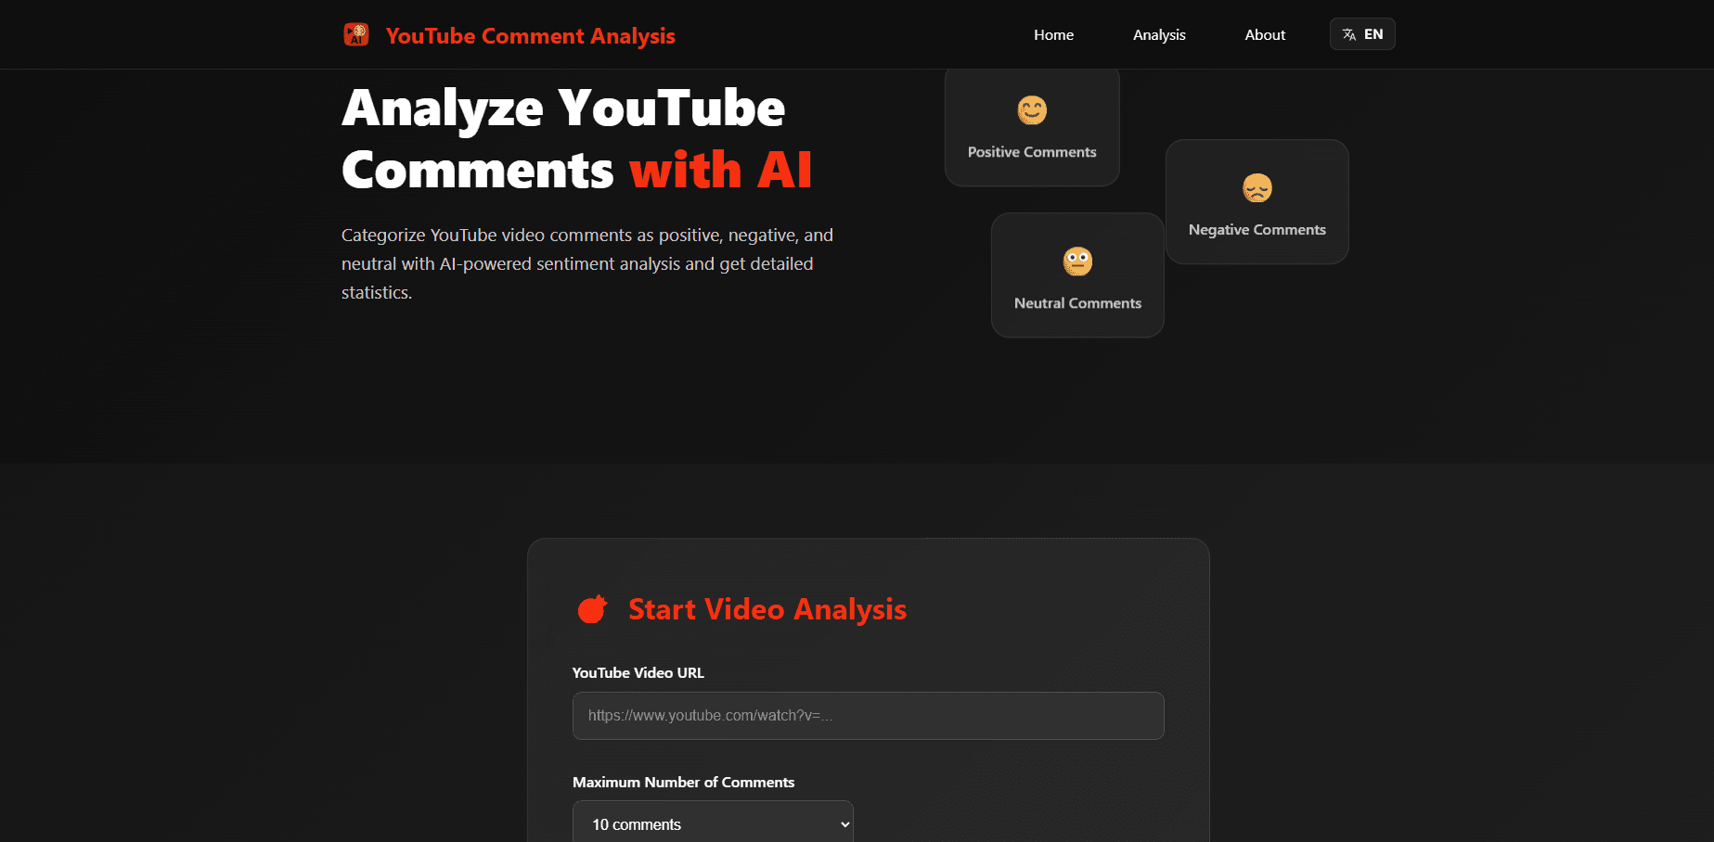Click the sad face emoji on Negative Comments card
Viewport: 1714px width, 842px height.
1257,188
